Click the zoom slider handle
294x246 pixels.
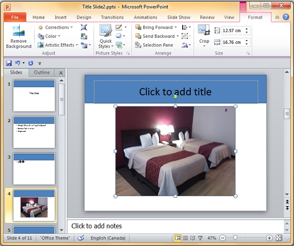tap(235, 238)
